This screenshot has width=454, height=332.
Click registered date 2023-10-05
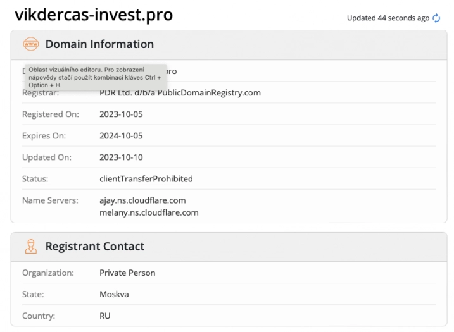(121, 114)
